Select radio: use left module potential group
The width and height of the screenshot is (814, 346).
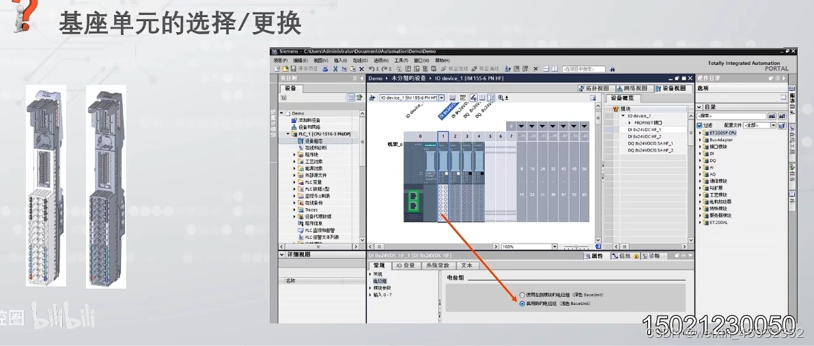click(x=522, y=295)
